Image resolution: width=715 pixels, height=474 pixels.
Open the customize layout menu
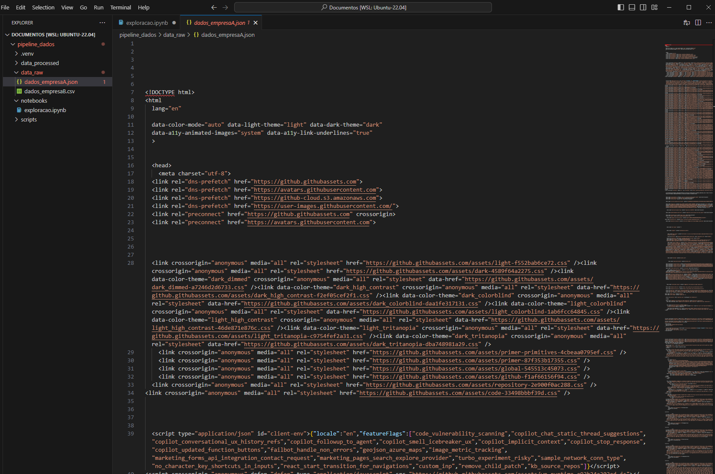654,7
